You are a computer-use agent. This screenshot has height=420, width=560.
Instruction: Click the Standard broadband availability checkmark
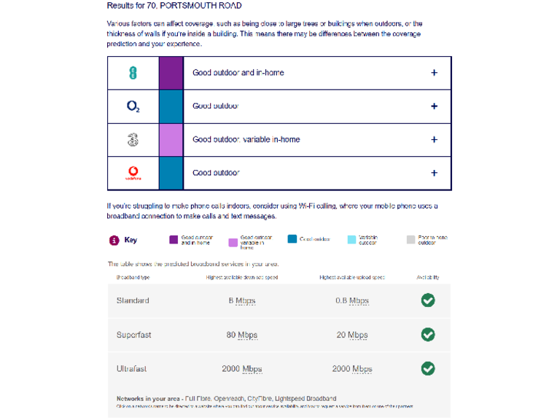click(428, 300)
